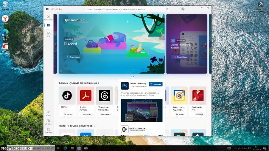Click the Microsoft Store logo in title bar

[x=47, y=9]
